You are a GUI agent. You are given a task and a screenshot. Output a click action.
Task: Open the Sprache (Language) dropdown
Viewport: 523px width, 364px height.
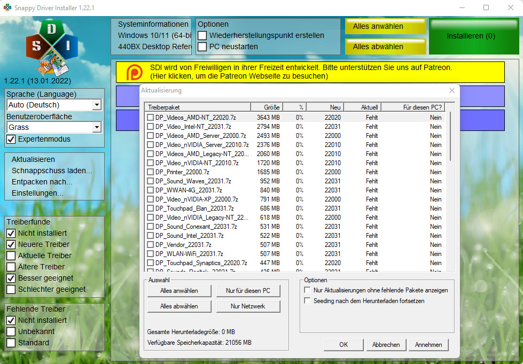(97, 105)
